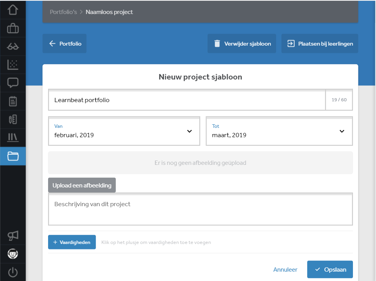Open the pencil and ruler icon in sidebar
This screenshot has width=376, height=281.
(x=13, y=120)
